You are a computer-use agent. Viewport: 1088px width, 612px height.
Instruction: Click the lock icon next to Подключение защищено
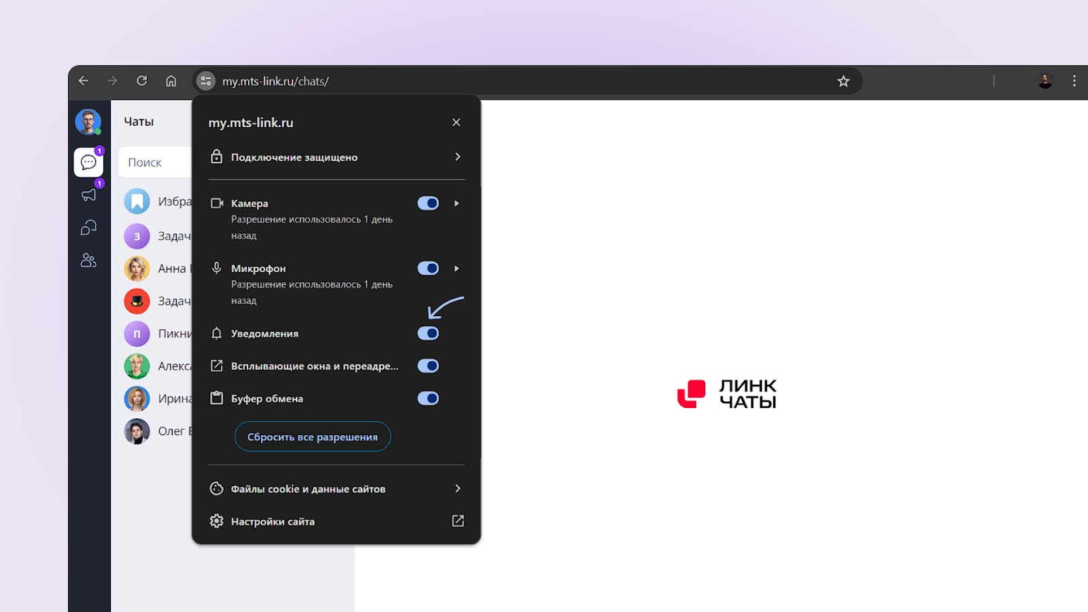coord(216,156)
